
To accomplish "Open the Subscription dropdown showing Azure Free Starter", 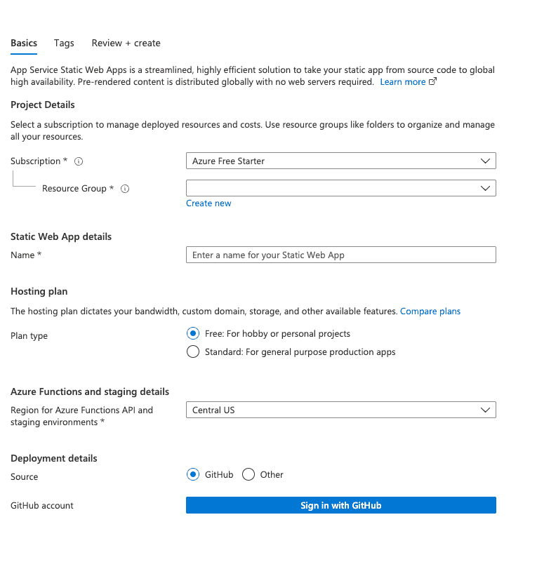I will [x=341, y=161].
